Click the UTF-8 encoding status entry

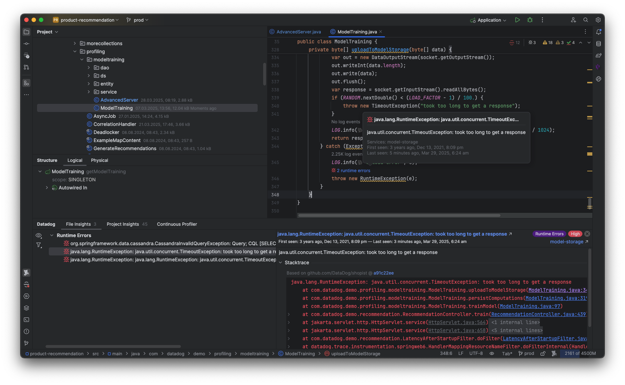click(x=476, y=353)
